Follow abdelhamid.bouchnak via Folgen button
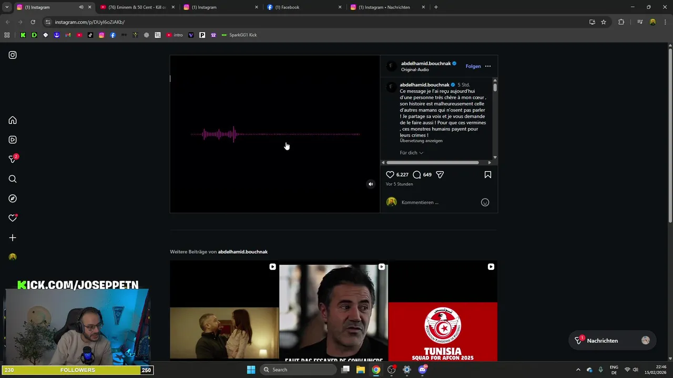Image resolution: width=673 pixels, height=378 pixels. 473,66
